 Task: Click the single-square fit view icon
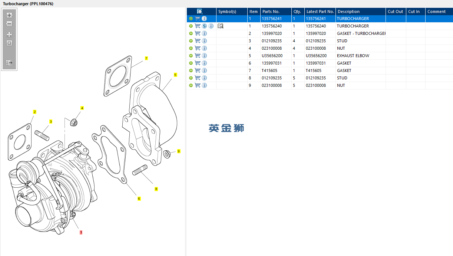click(x=9, y=43)
